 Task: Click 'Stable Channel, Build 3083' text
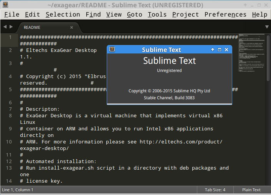[169, 98]
